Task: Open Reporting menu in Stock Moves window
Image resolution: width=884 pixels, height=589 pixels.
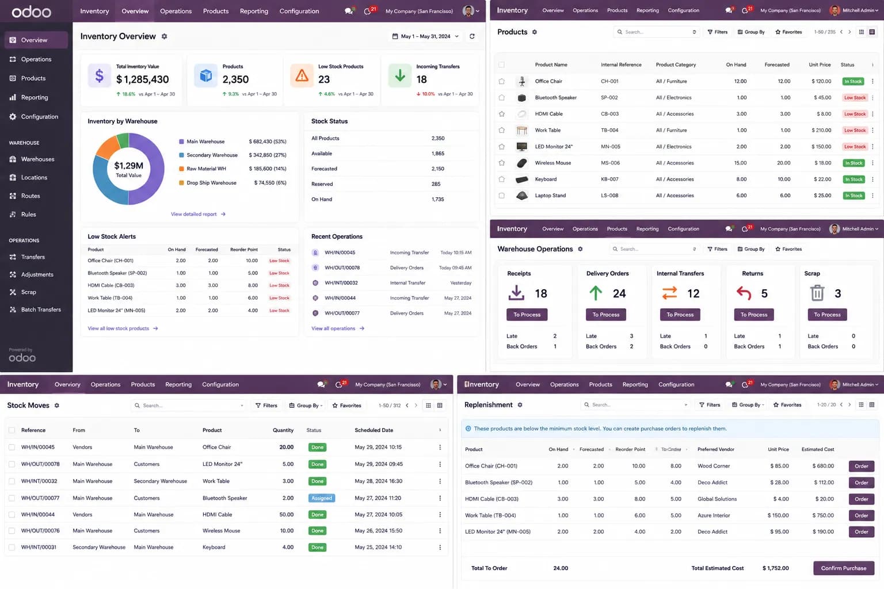Action: tap(178, 384)
